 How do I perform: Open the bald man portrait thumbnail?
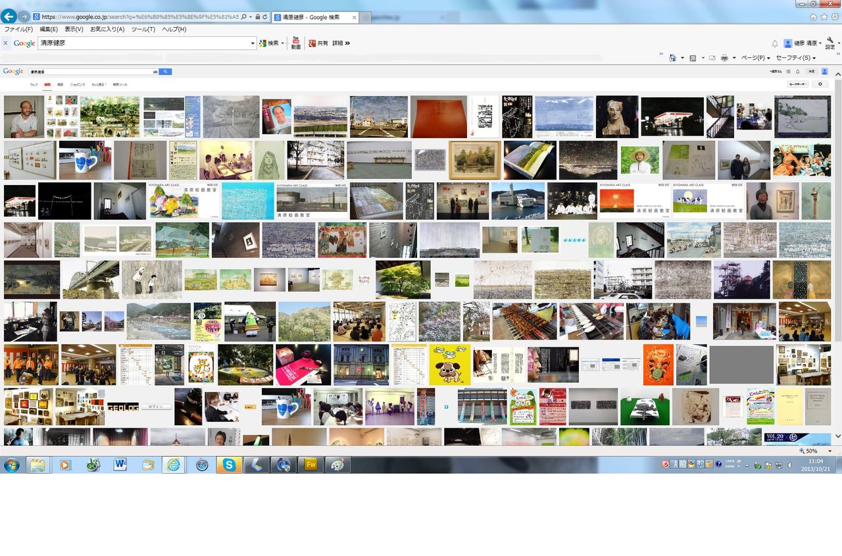24,116
